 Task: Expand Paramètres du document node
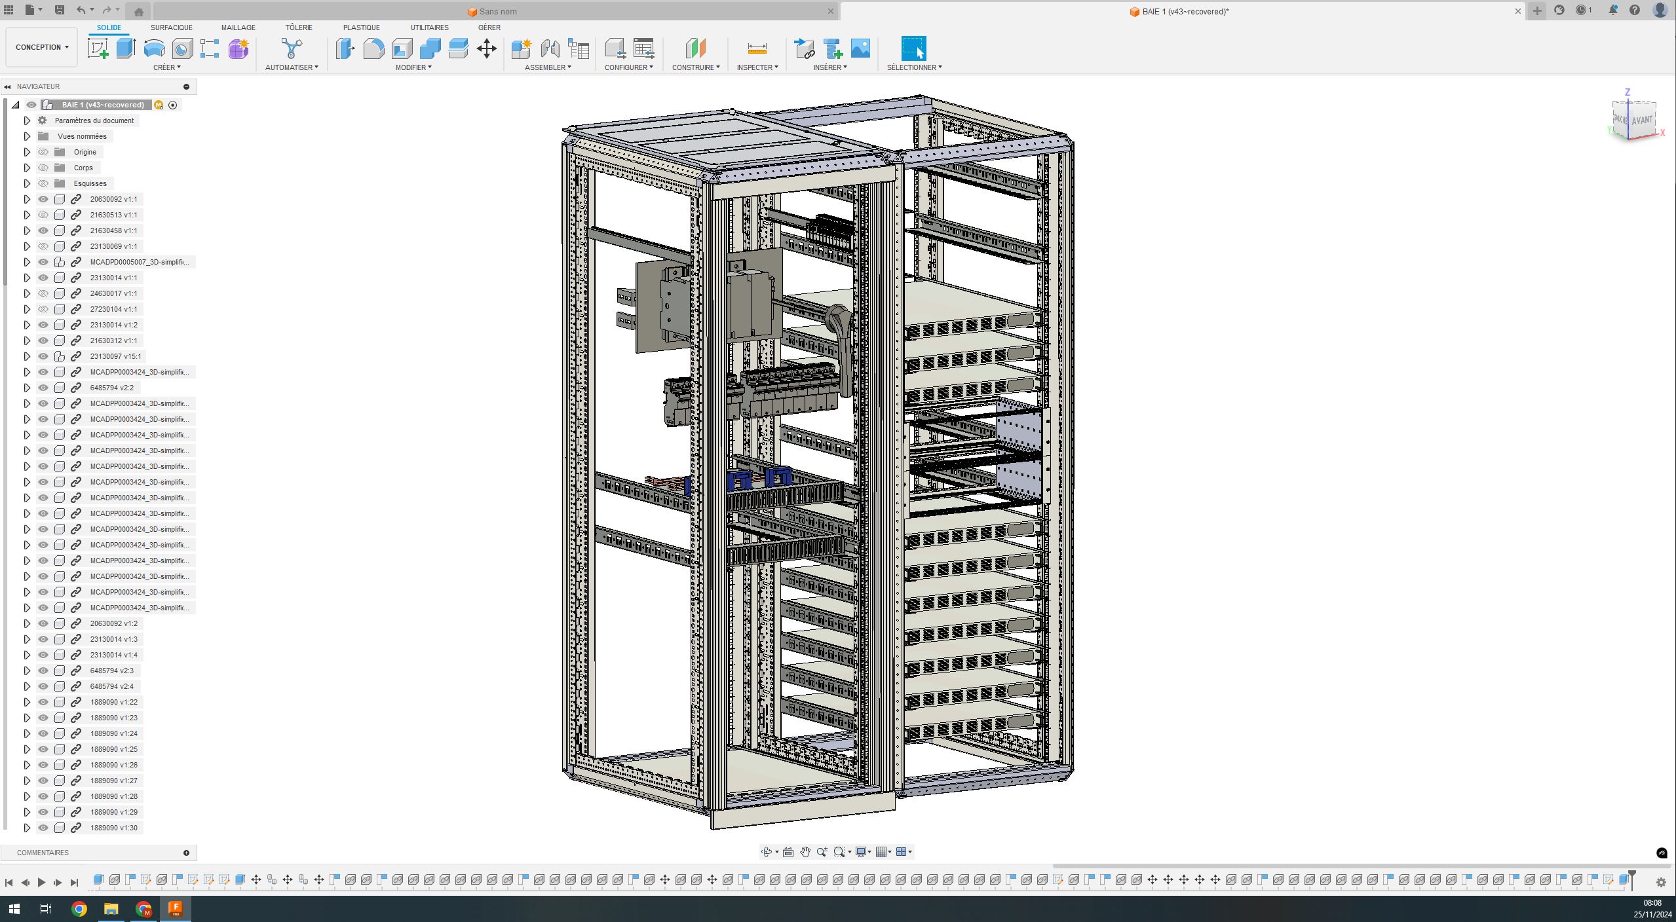pos(27,120)
